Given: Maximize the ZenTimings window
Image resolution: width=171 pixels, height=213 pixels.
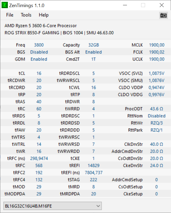Looking at the screenshot, I should pyautogui.click(x=143, y=5).
